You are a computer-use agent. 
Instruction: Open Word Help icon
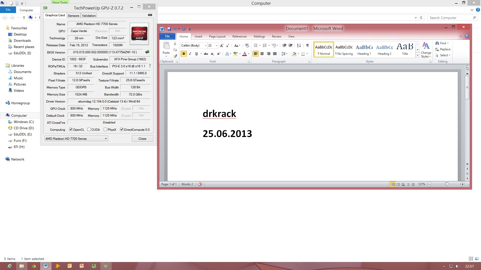coord(466,36)
